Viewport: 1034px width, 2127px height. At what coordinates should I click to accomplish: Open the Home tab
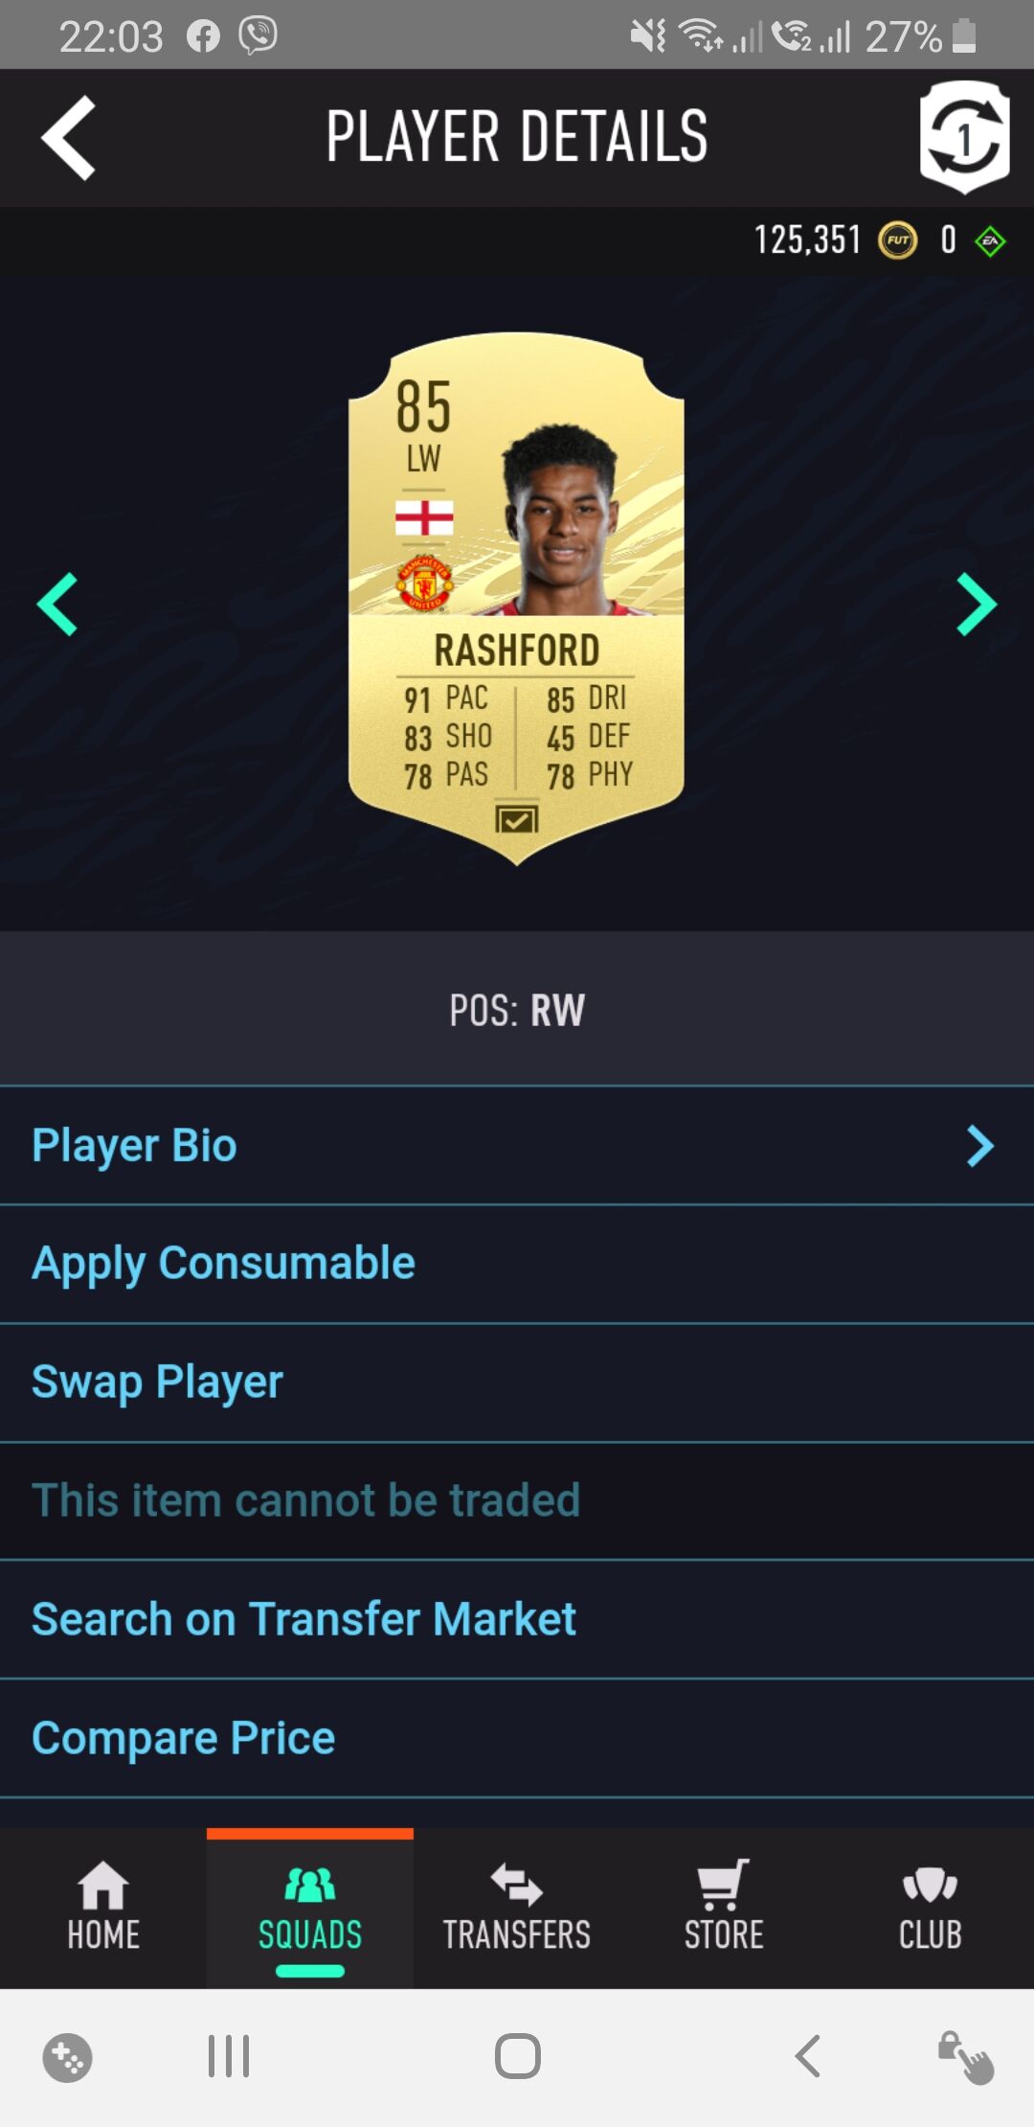click(103, 1907)
